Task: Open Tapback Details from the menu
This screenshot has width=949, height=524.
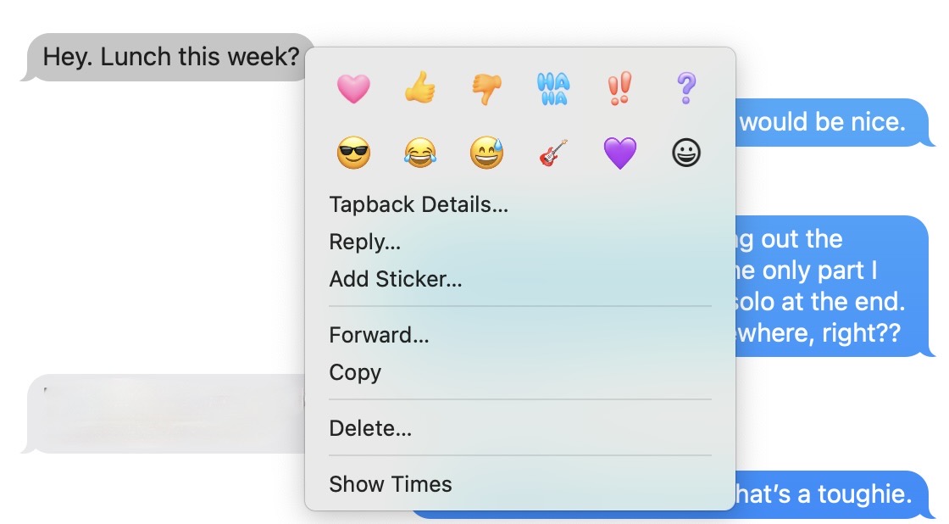Action: point(419,204)
